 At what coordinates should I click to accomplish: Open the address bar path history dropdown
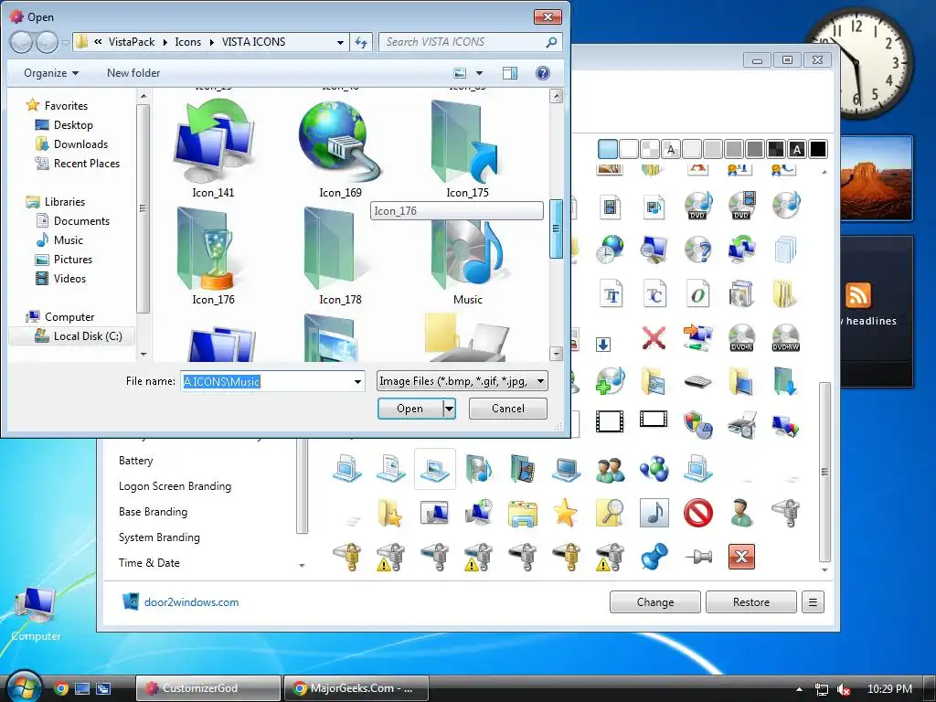[340, 42]
